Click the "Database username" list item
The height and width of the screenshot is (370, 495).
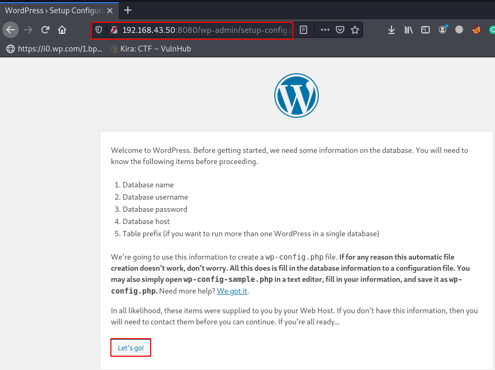[x=155, y=197]
